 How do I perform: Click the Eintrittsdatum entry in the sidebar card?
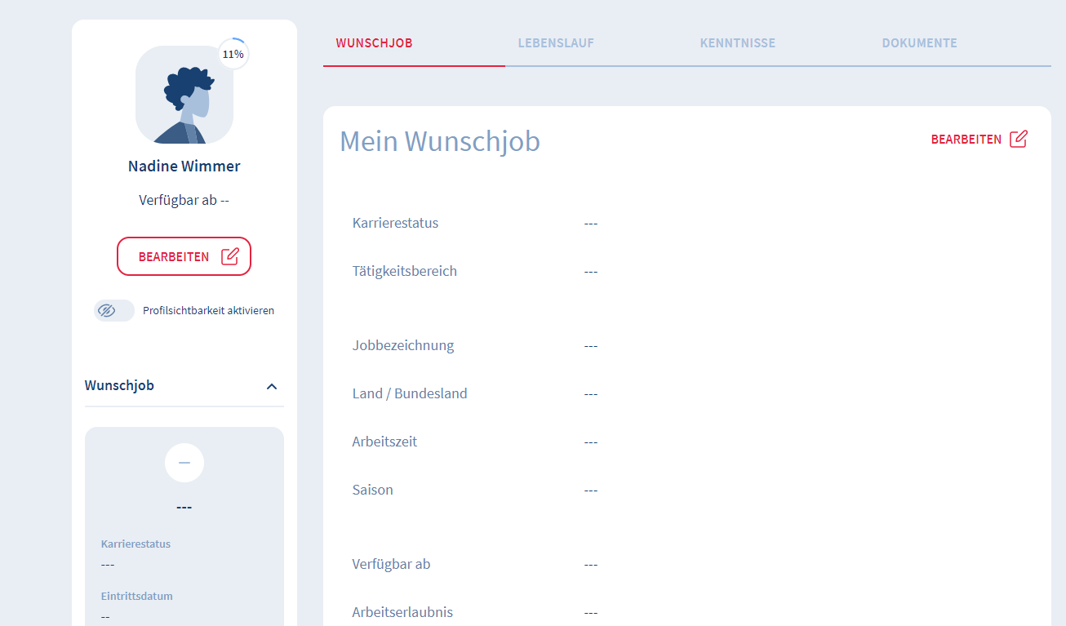click(137, 597)
